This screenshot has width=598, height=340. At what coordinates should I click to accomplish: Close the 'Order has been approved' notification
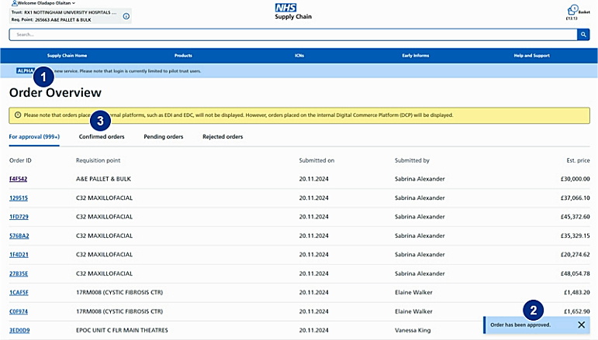(581, 325)
